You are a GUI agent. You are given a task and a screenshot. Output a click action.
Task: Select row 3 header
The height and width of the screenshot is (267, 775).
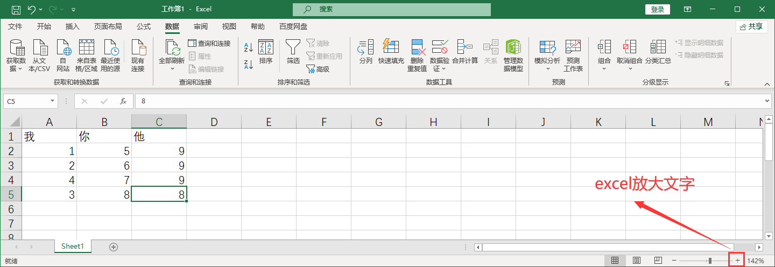[11, 165]
